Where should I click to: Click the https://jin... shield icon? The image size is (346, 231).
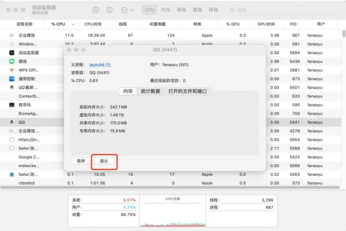point(12,140)
